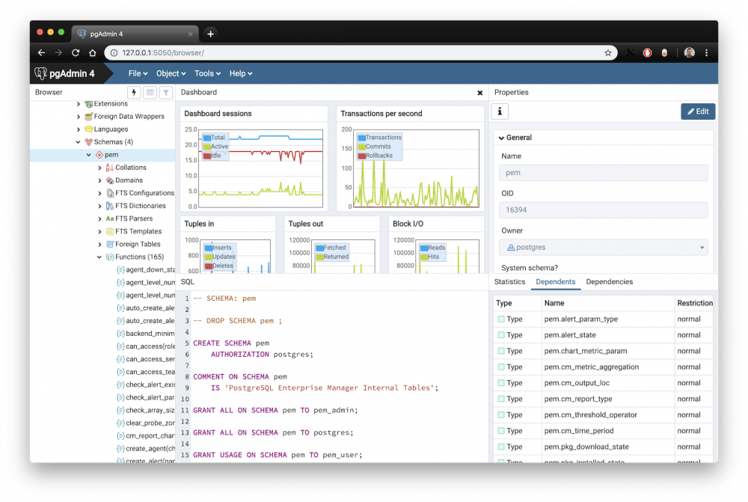Screen dimensions: 748x502
Task: Click the Name field showing pem
Action: tap(603, 174)
